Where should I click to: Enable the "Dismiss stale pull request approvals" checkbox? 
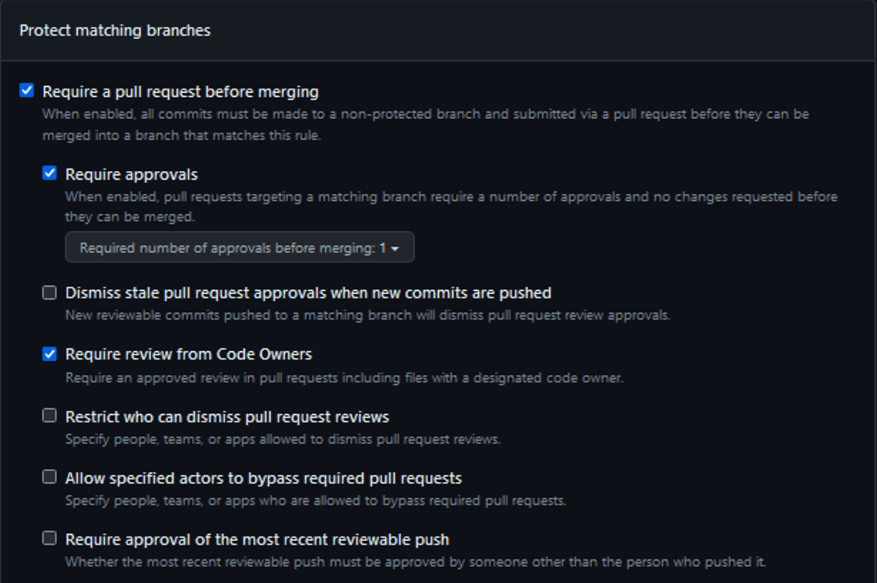point(50,293)
